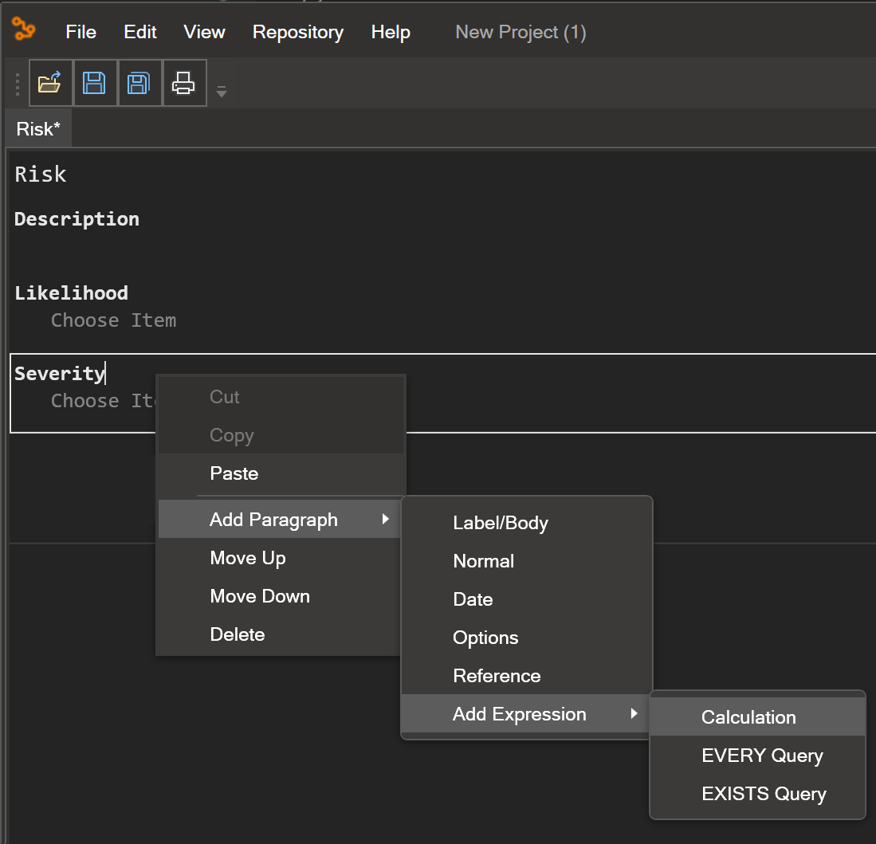876x844 pixels.
Task: Open Choose Item under Likelihood
Action: click(113, 320)
